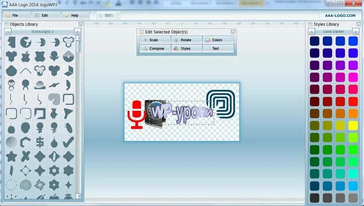Select the halftone dotted globe shape
364x206 pixels.
coord(11,142)
